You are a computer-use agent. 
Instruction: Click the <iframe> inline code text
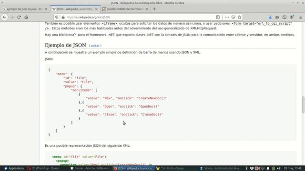point(110,23)
